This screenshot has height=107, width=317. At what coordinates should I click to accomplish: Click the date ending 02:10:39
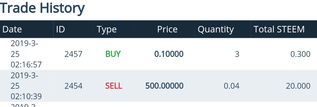click(x=26, y=86)
